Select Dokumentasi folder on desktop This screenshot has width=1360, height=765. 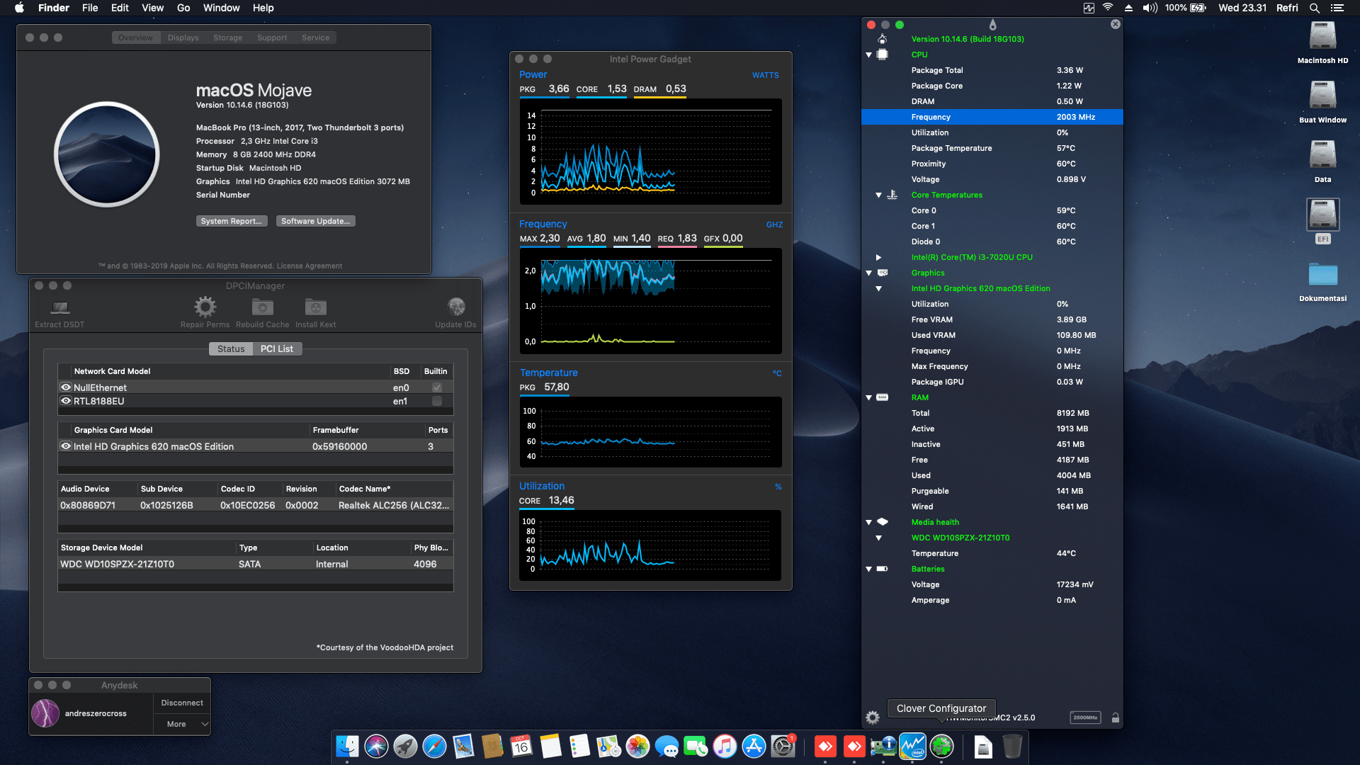point(1322,275)
